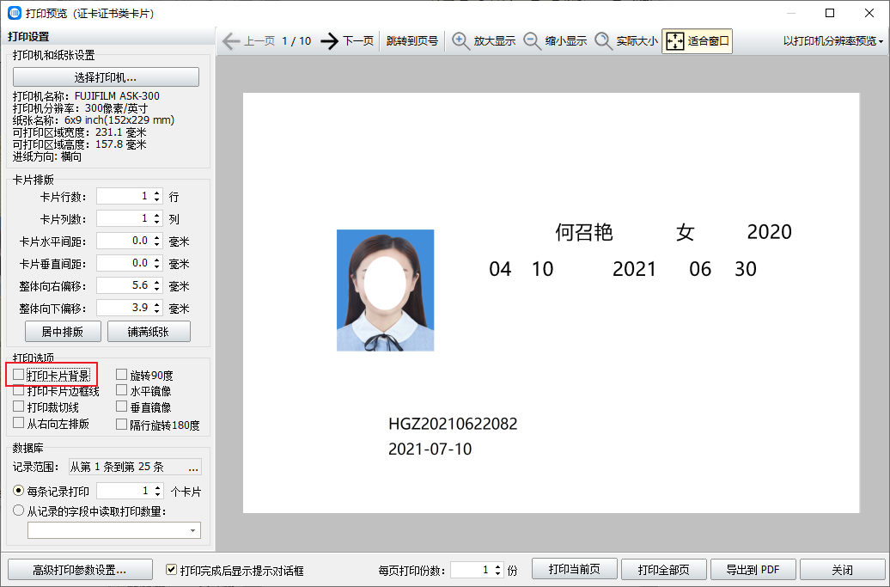This screenshot has height=587, width=890.
Task: Click the previous page arrow icon
Action: (231, 41)
